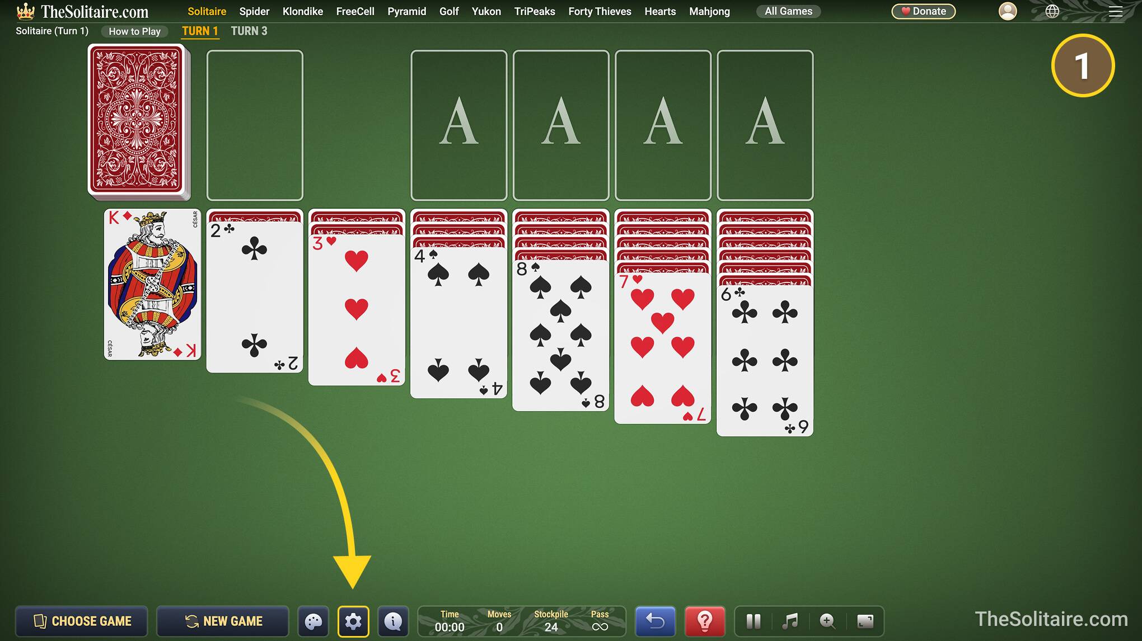Start a New Game

click(x=223, y=621)
